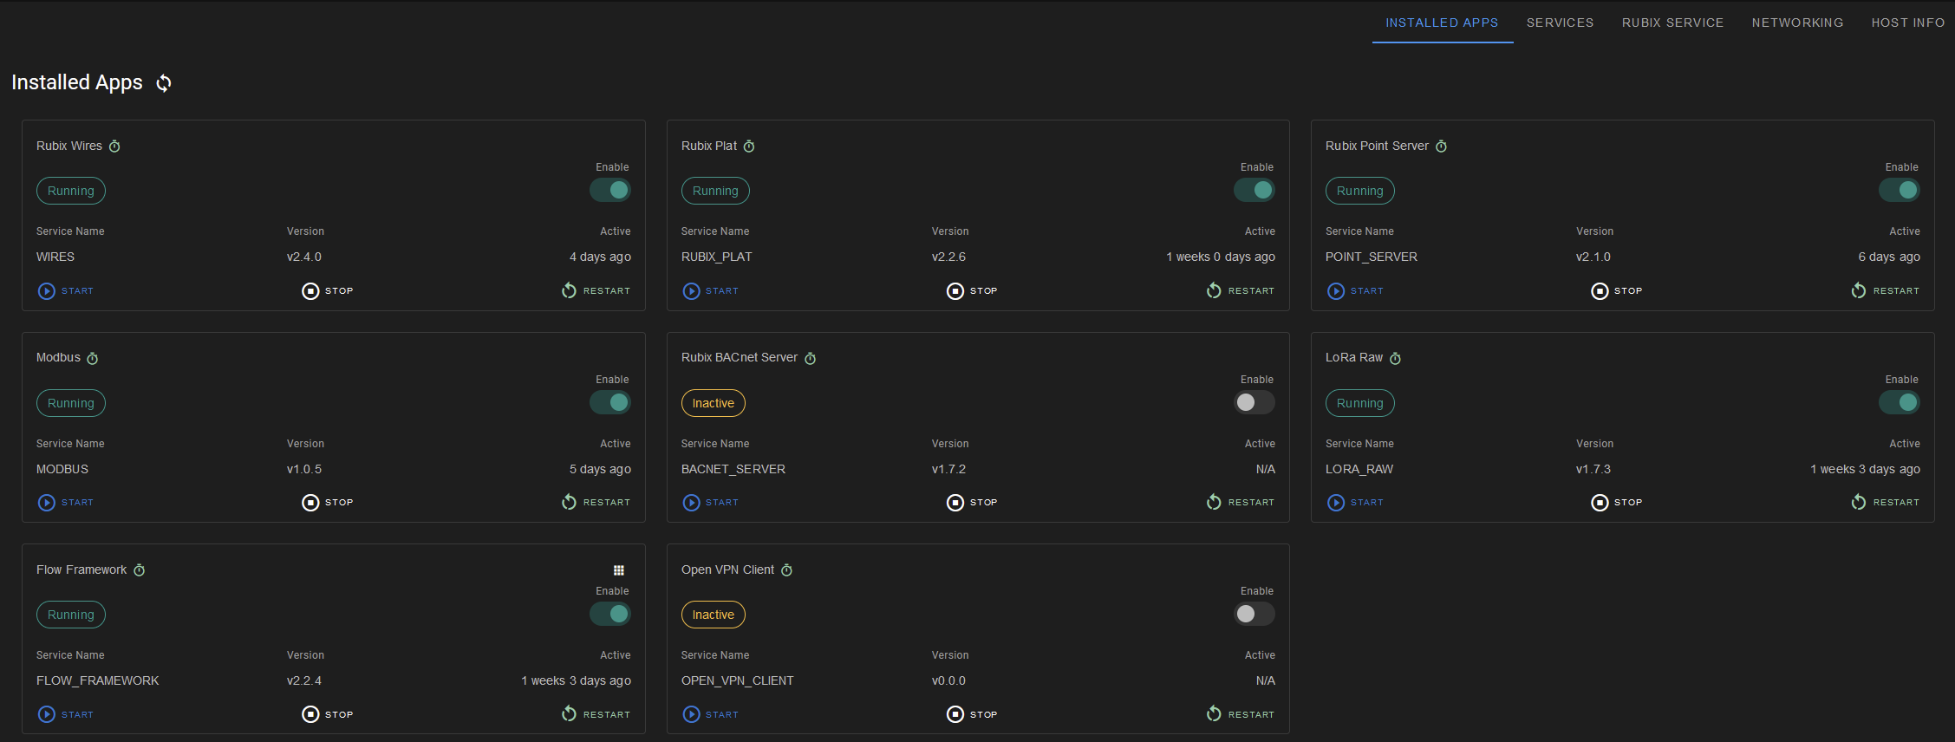This screenshot has width=1955, height=742.
Task: Restart the MODBUS service
Action: [x=596, y=503]
